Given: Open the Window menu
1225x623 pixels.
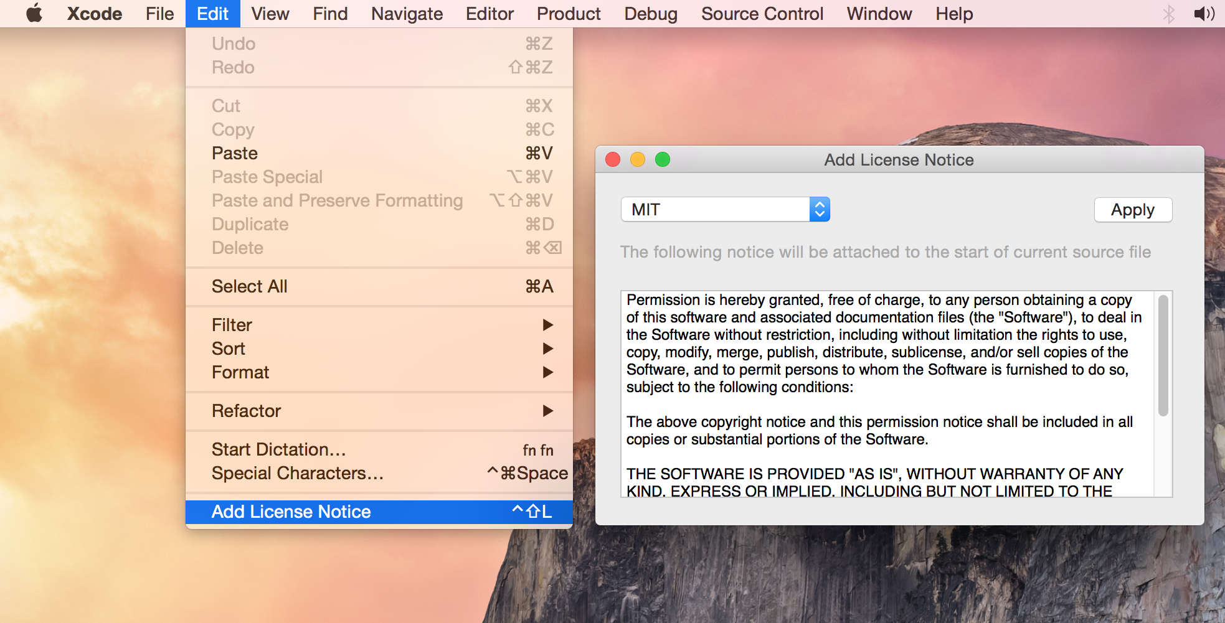Looking at the screenshot, I should coord(879,14).
